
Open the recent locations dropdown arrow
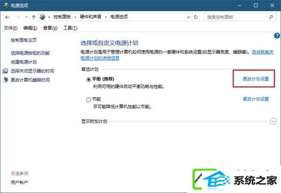coord(26,17)
